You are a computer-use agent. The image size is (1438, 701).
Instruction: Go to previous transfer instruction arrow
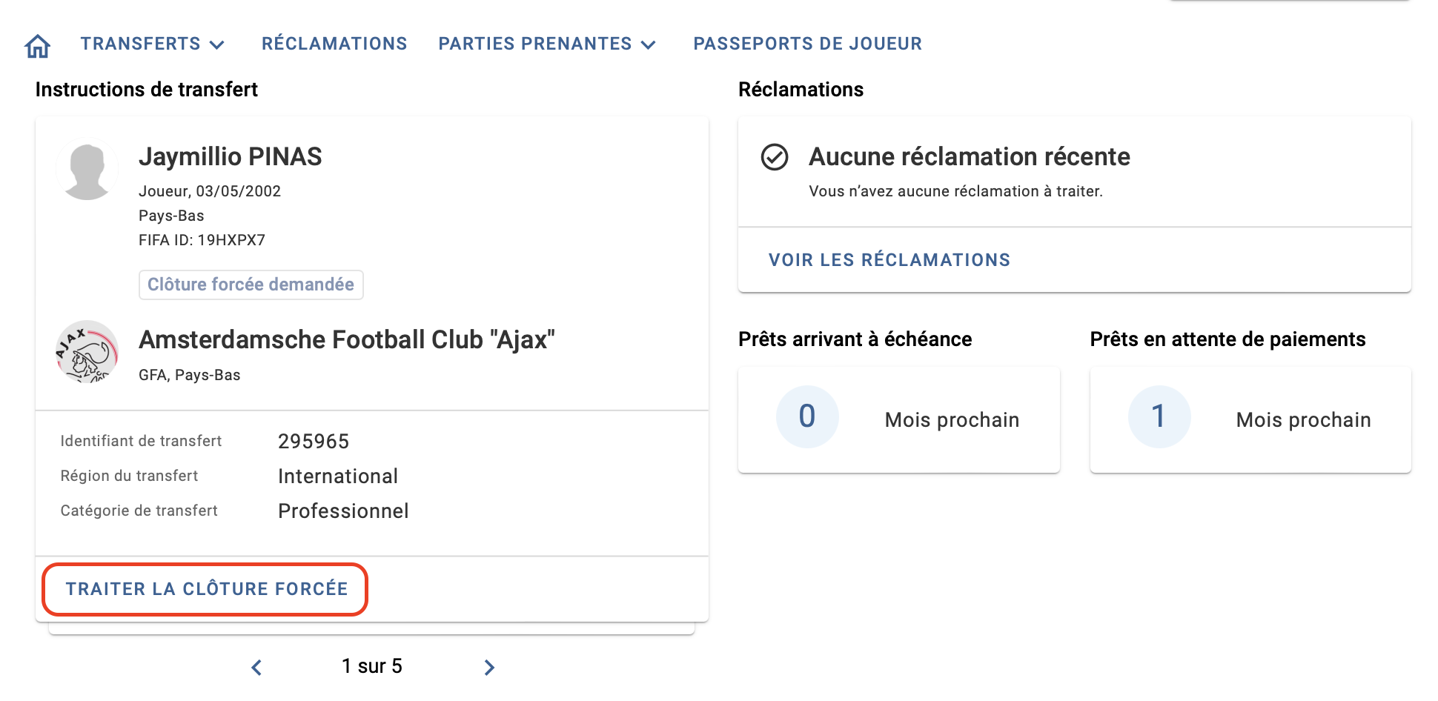click(256, 667)
